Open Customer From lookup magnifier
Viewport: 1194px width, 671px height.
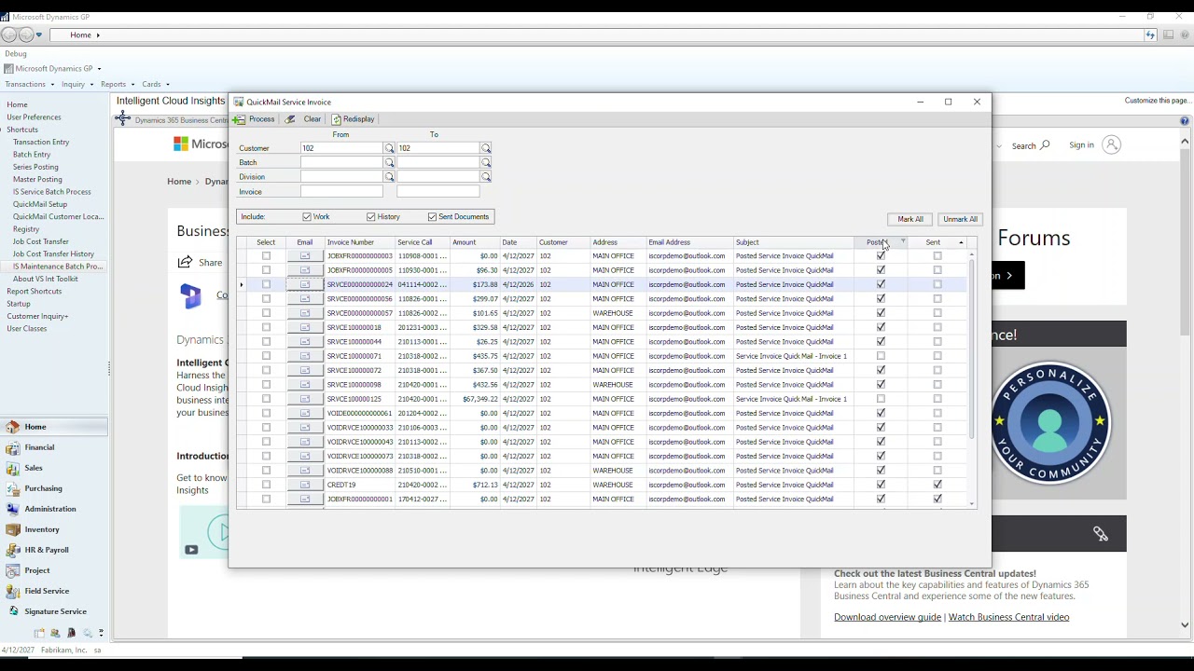(x=390, y=148)
